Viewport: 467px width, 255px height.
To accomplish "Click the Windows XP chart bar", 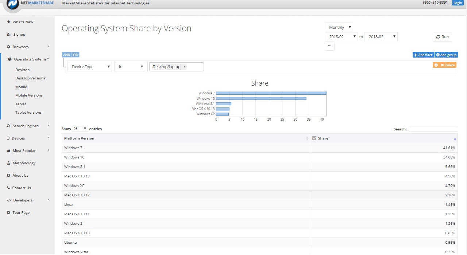I will (223, 114).
